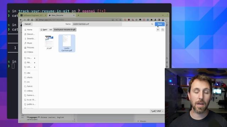Viewport: 227px width, 127px height.
Task: Edit the file Name field
Action: click(x=97, y=24)
